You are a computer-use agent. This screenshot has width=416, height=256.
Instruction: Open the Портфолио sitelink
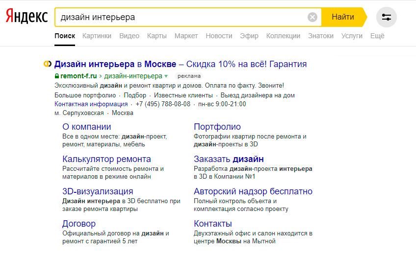(217, 127)
